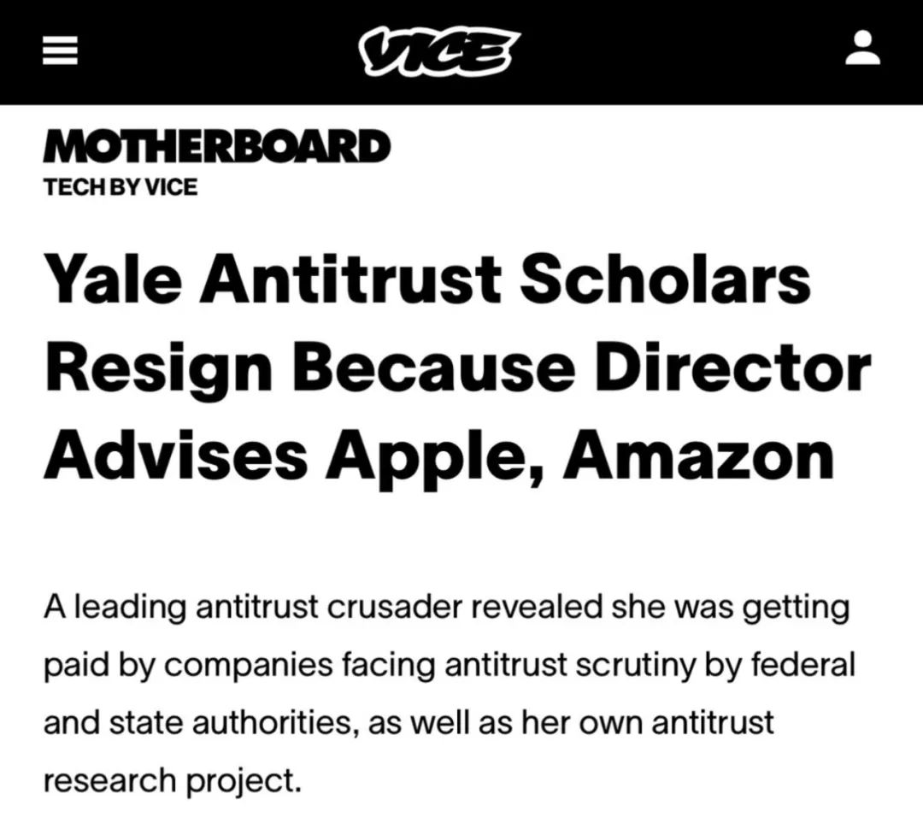923x829 pixels.
Task: Click 'research project.' in the summary
Action: pyautogui.click(x=173, y=779)
